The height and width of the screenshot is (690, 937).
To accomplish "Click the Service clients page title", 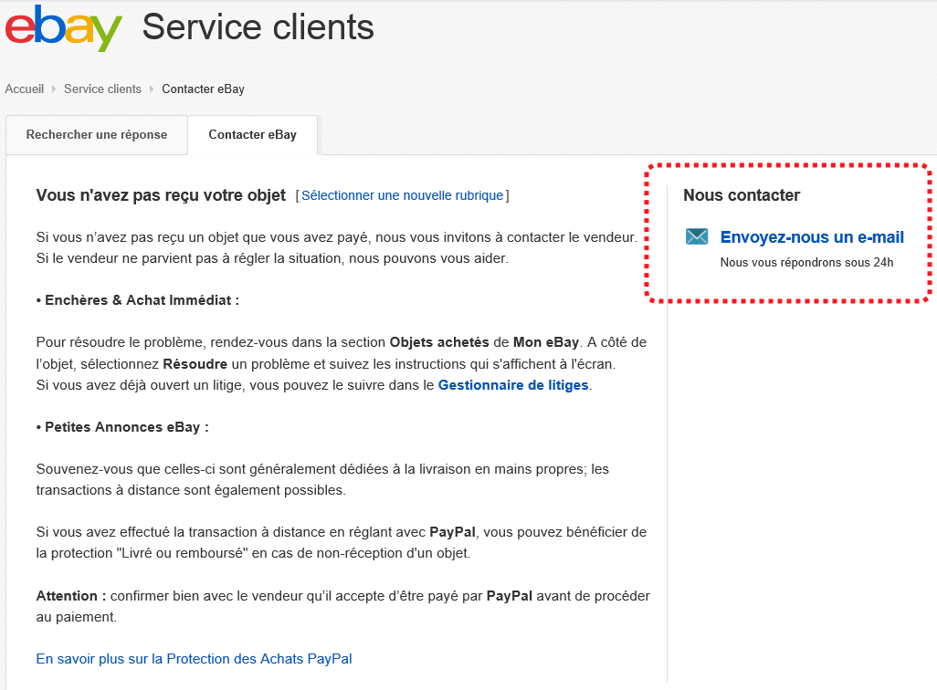I will coord(258,27).
